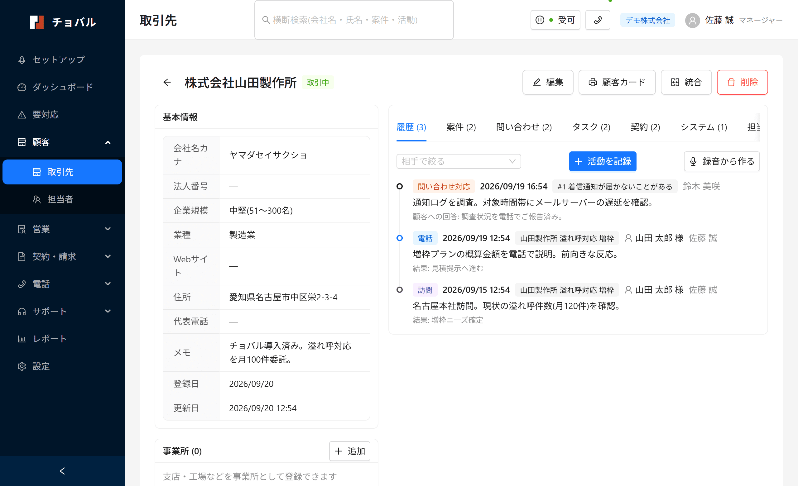Open 設定 in the sidebar
The width and height of the screenshot is (798, 486).
62,366
